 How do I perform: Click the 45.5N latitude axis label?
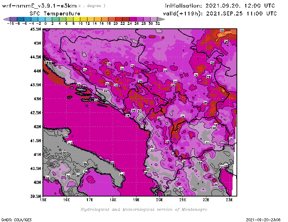pos(35,29)
